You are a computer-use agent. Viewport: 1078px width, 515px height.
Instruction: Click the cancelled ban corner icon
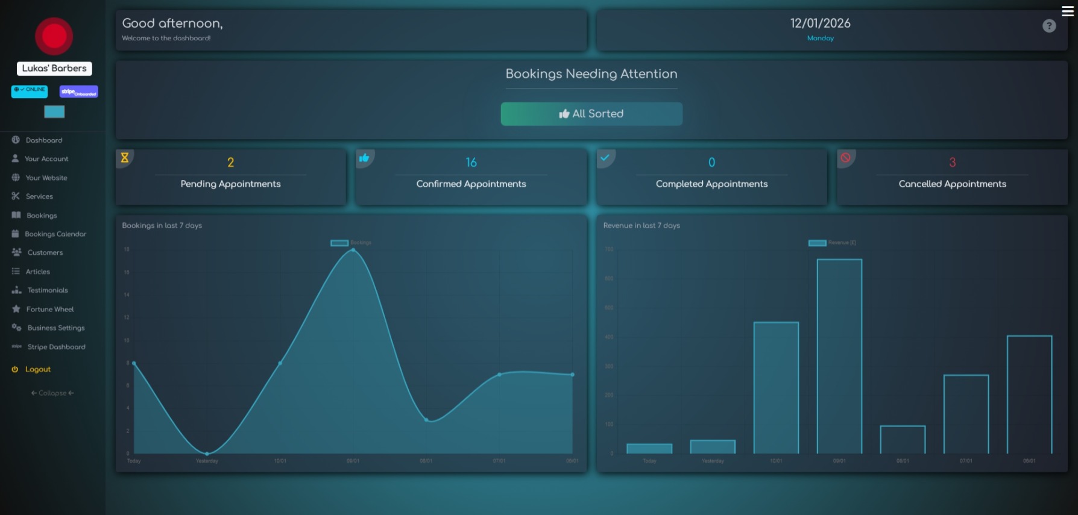(x=845, y=158)
